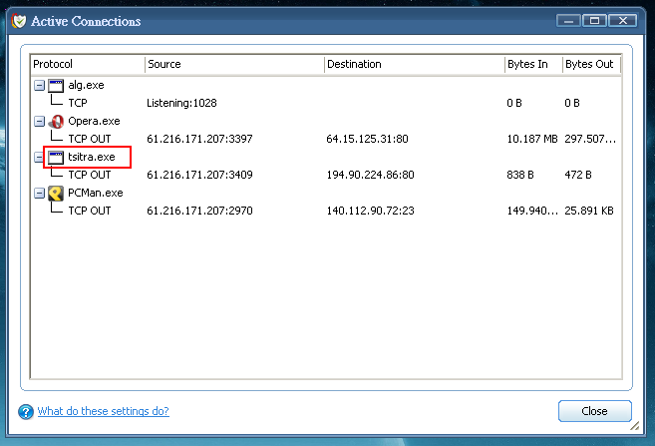The width and height of the screenshot is (655, 446).
Task: Collapse the PCMan.exe tree node
Action: 39,194
